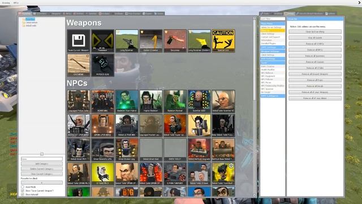Click the Favorite key bind button

[42, 182]
